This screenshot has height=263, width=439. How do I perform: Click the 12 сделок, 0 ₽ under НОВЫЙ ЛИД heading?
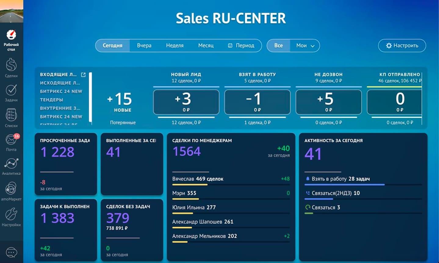[x=186, y=81]
